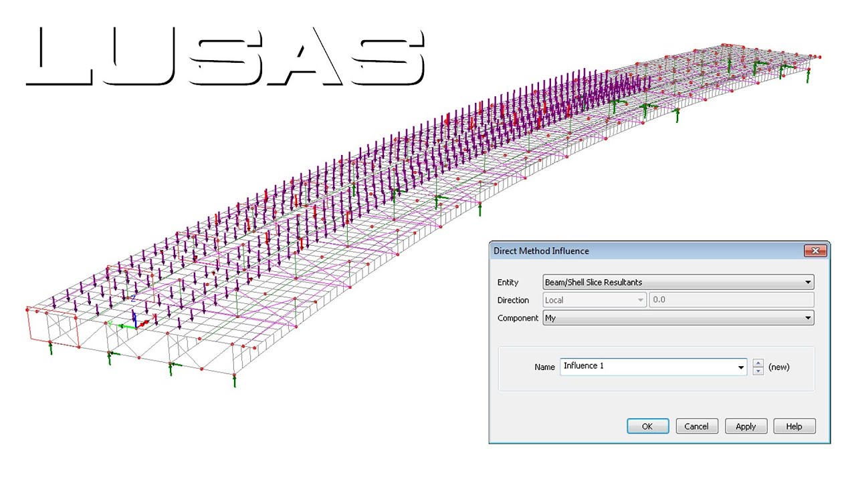The width and height of the screenshot is (856, 481).
Task: Click the disabled Direction Local dropdown
Action: [x=595, y=300]
